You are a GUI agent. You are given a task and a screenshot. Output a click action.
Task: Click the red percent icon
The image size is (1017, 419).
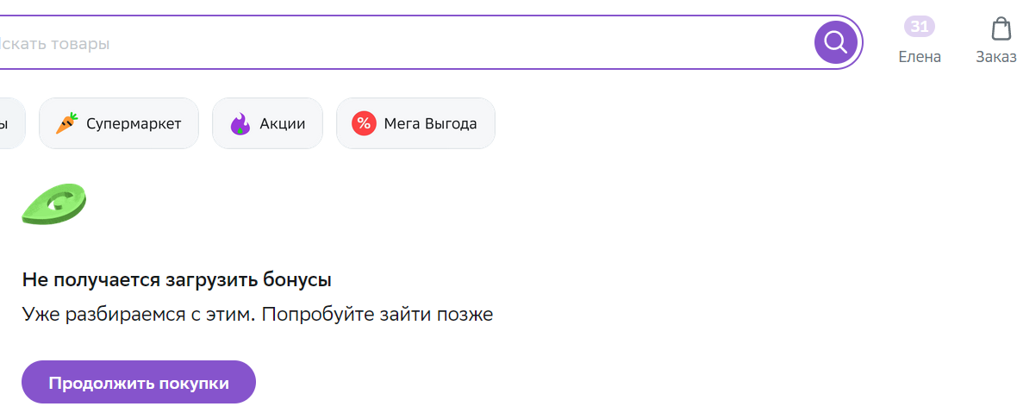tap(364, 123)
